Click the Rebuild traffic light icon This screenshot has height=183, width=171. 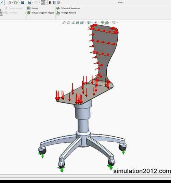tap(50, 2)
